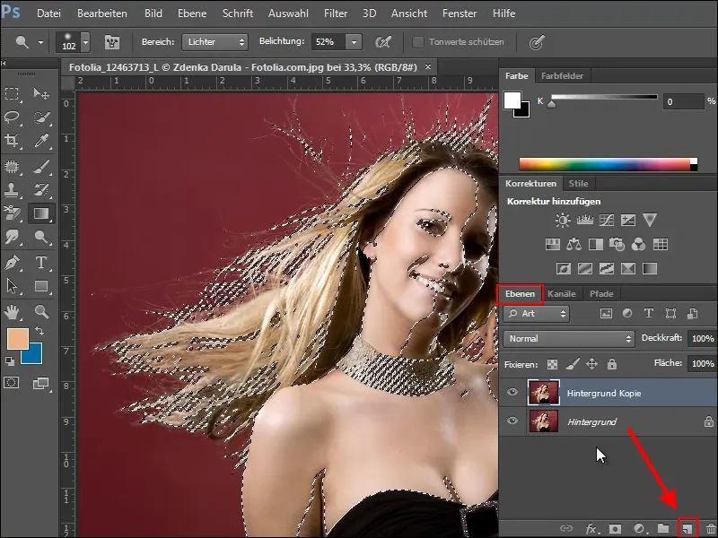Hide the Hintergrund Kopie layer
This screenshot has height=538, width=718.
click(x=512, y=392)
